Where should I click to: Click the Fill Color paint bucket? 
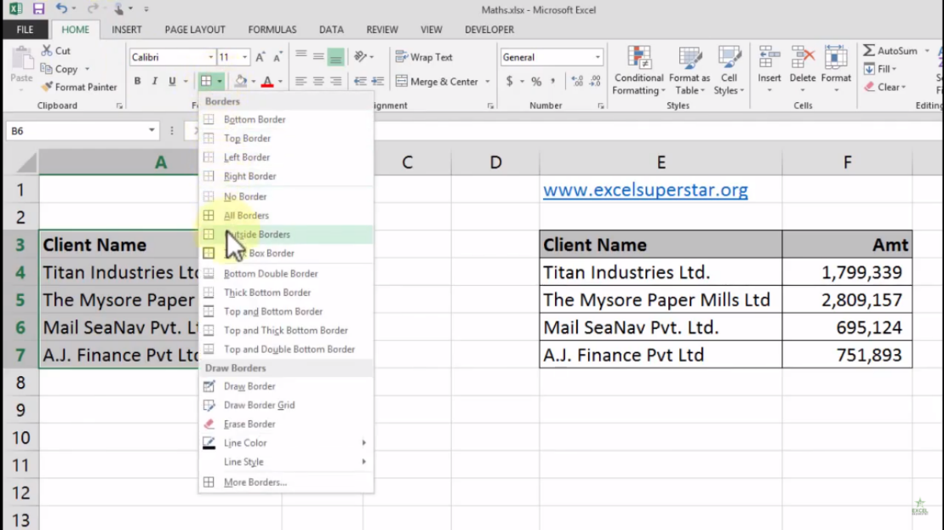tap(241, 81)
